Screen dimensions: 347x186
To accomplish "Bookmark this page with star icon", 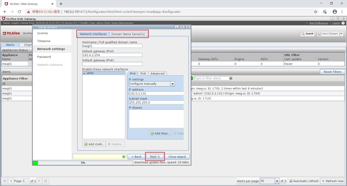I will point(315,12).
